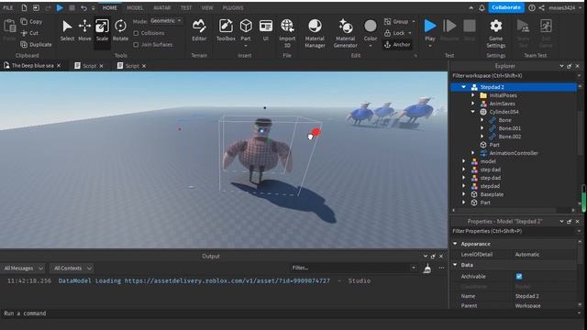Viewport: 587px width, 330px height.
Task: Switch to the MODEL ribbon tab
Action: coord(135,8)
